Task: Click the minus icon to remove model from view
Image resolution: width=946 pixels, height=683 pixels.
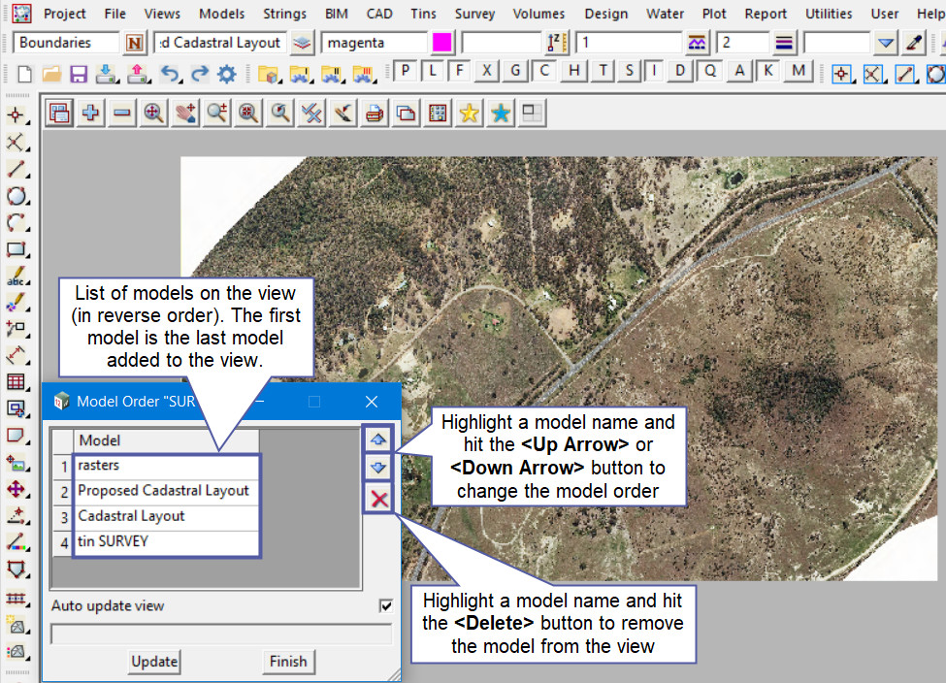Action: (122, 114)
